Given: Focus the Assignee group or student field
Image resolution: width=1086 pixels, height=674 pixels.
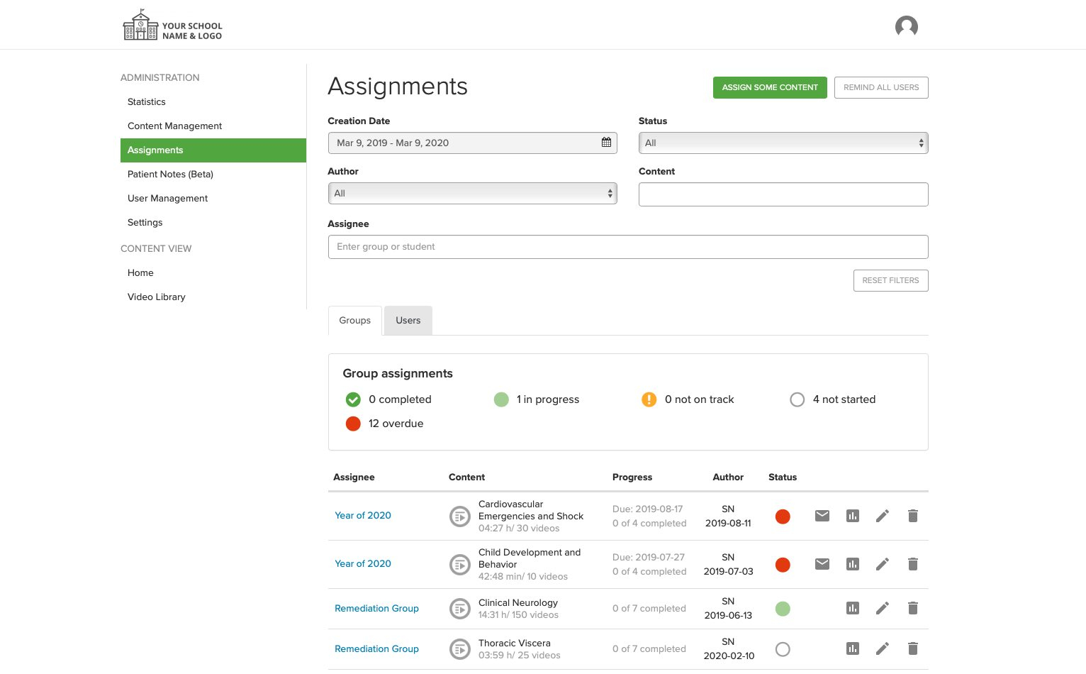Looking at the screenshot, I should (x=628, y=247).
